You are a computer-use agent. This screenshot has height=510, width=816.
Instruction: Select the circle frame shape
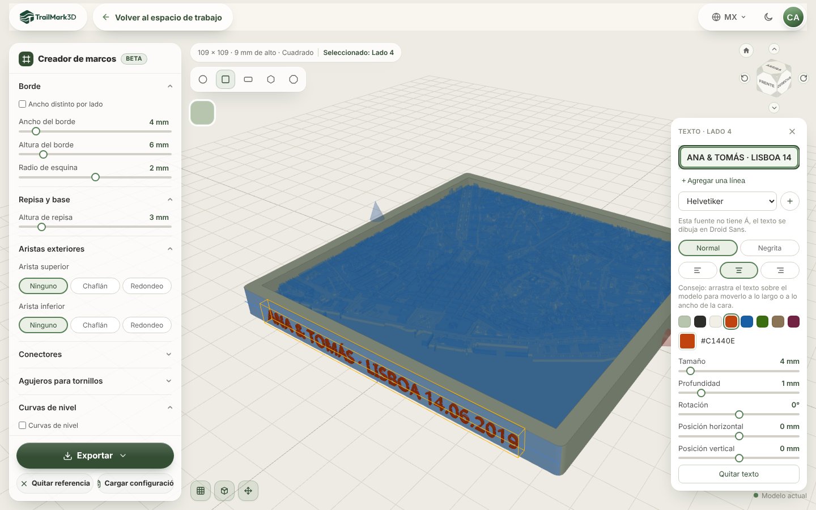coord(203,79)
